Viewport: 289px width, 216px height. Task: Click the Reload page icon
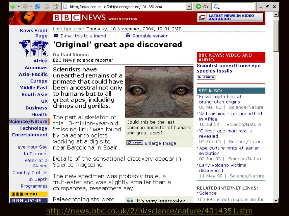(38, 7)
